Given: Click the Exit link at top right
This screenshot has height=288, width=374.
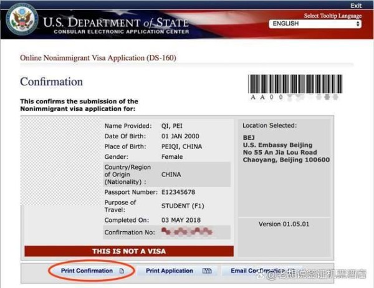Looking at the screenshot, I should pyautogui.click(x=356, y=6).
